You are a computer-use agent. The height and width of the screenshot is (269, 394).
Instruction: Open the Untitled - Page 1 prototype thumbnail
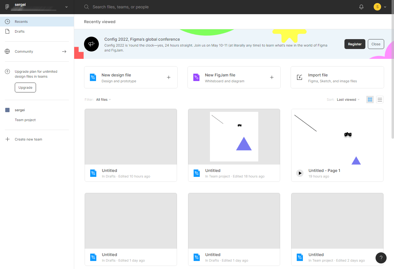[x=337, y=137]
